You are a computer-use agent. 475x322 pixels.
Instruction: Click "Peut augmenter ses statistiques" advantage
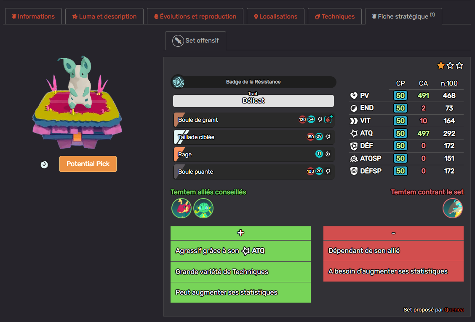click(240, 292)
